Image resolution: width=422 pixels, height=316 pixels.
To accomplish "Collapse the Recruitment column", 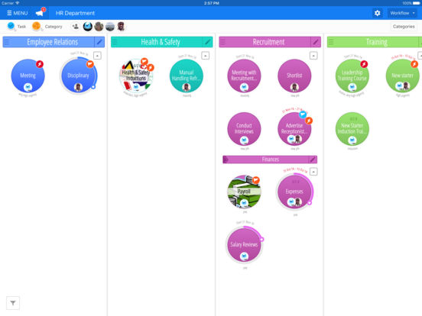I will click(x=313, y=56).
